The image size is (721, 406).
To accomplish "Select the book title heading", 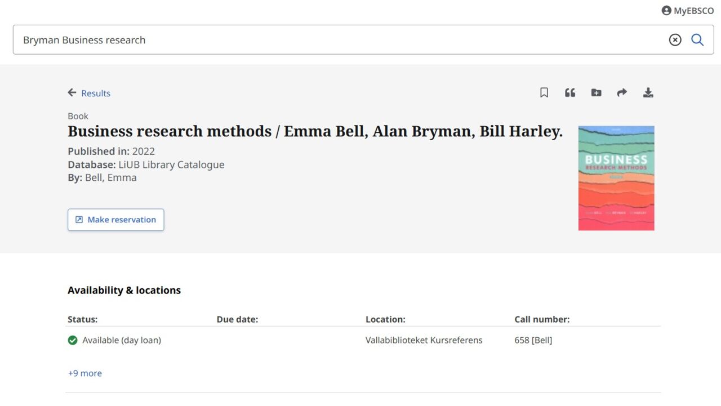I will (315, 131).
